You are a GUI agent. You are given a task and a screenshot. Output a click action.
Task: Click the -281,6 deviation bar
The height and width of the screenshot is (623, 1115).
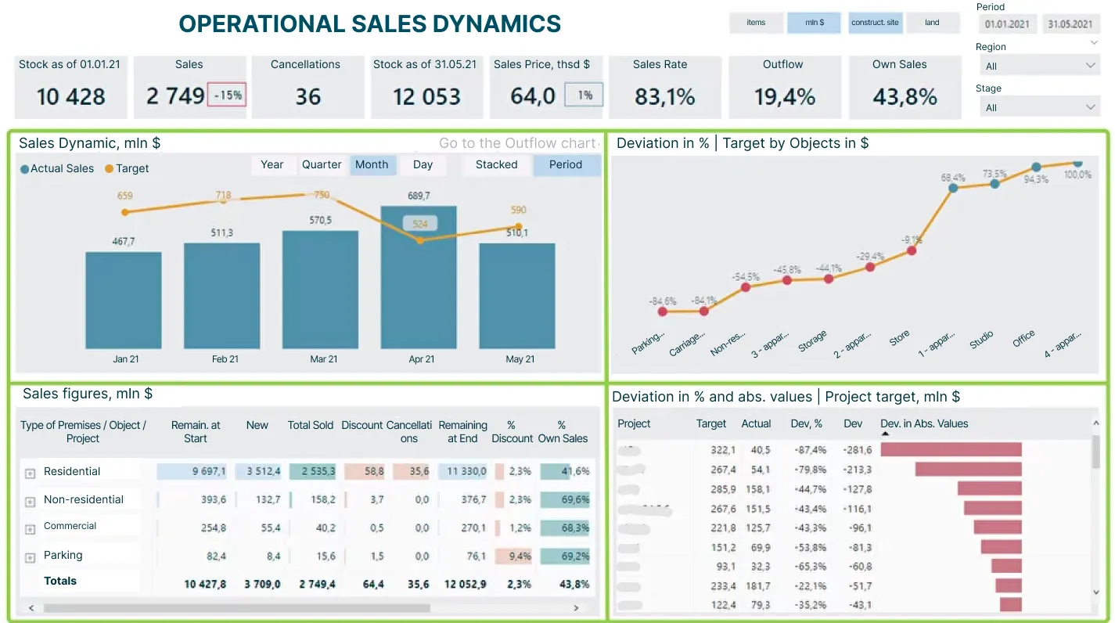click(x=951, y=449)
